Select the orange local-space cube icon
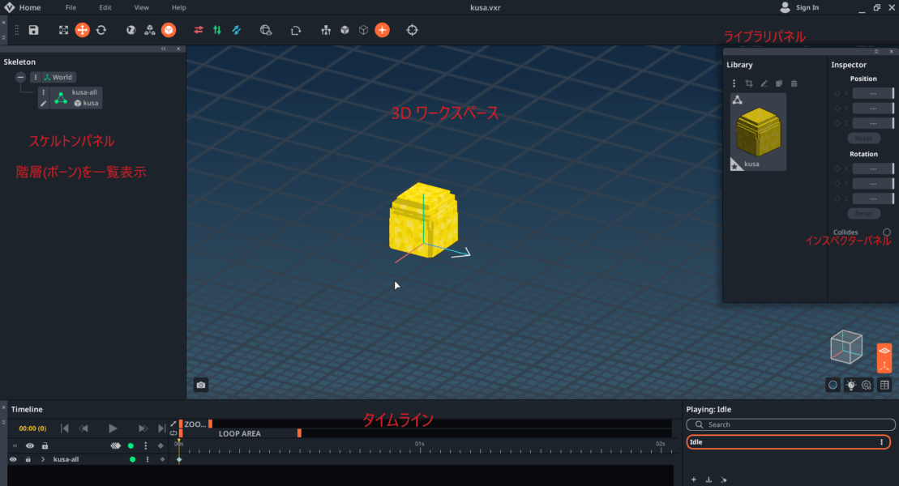899x486 pixels. pos(169,31)
